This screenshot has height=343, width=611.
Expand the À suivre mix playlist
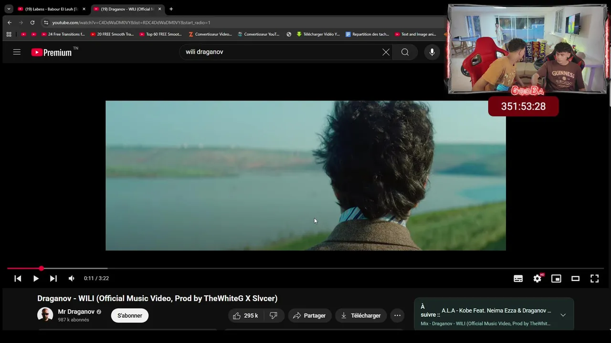[563, 315]
